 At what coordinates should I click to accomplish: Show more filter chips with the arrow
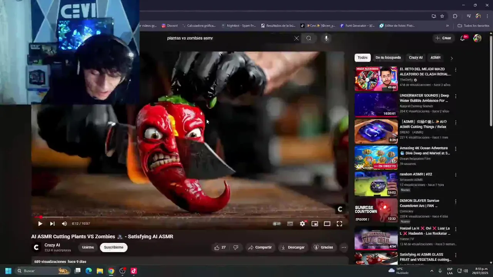[451, 58]
